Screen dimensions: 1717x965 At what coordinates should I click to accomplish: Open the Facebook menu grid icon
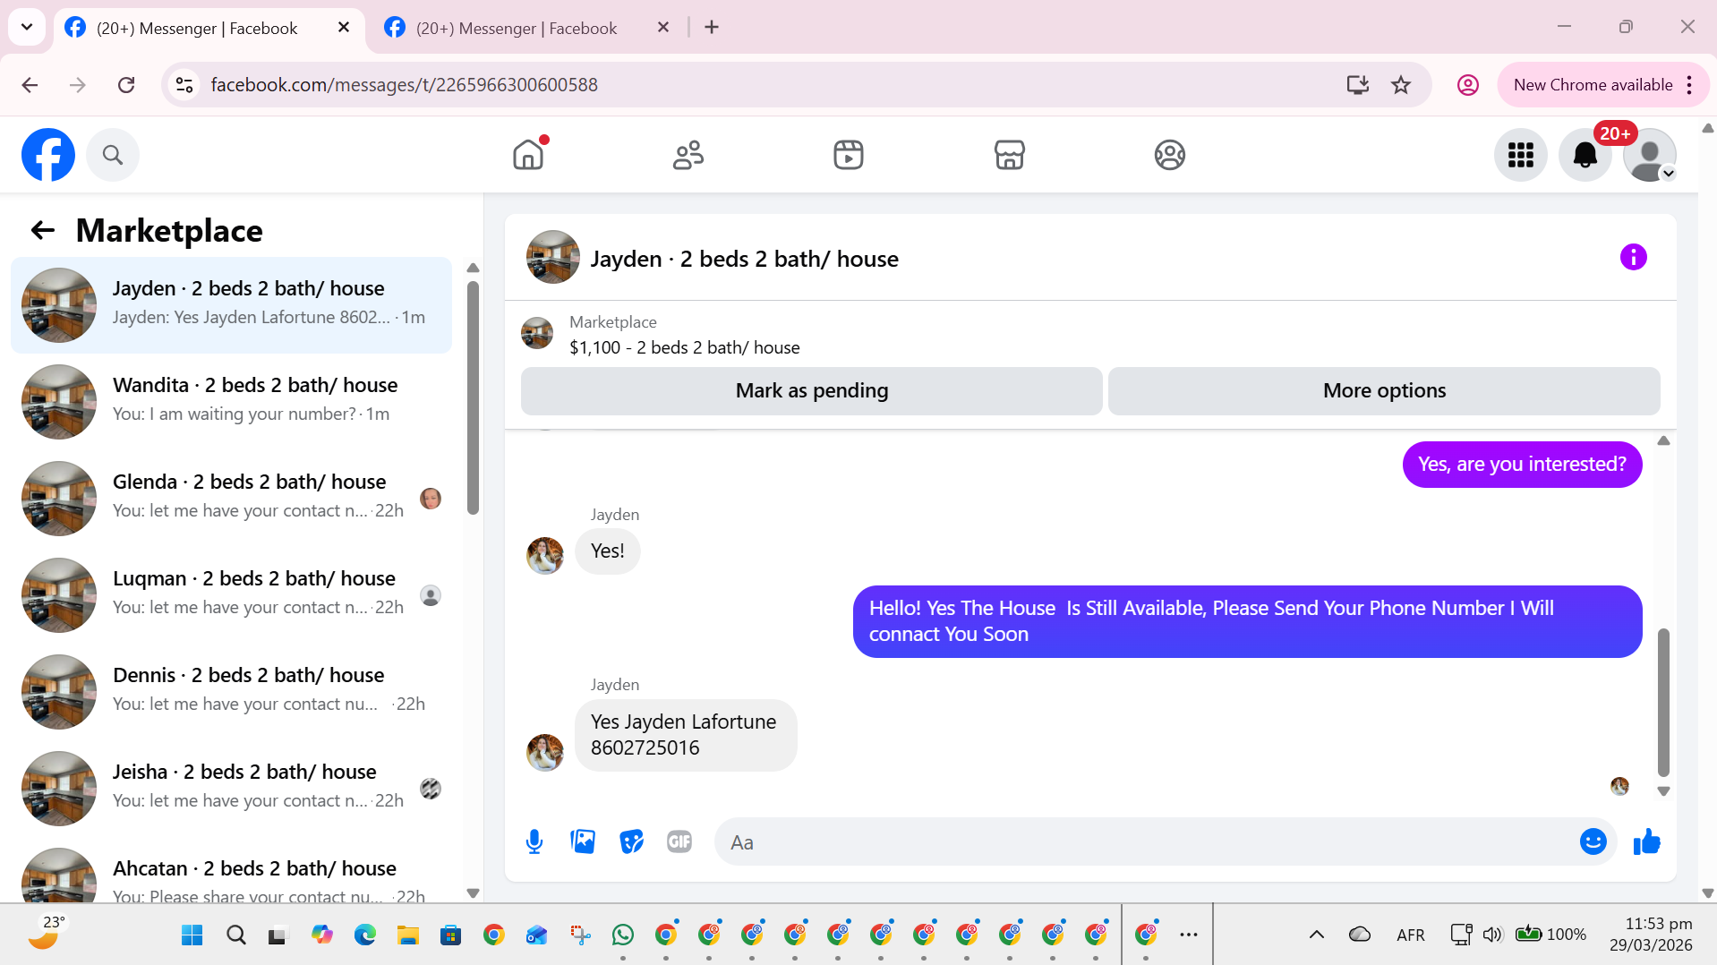1521,155
